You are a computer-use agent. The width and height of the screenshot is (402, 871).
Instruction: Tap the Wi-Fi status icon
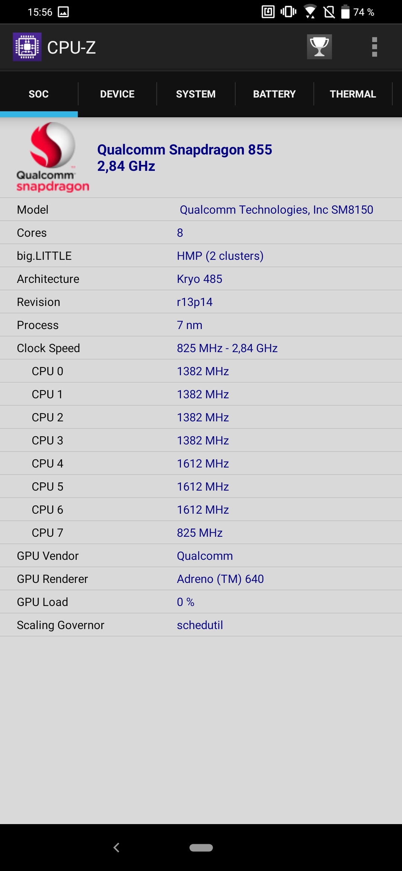click(x=310, y=12)
